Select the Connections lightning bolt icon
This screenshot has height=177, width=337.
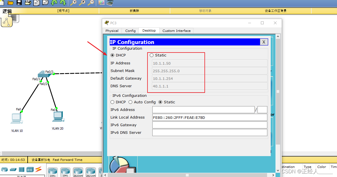pos(38,169)
